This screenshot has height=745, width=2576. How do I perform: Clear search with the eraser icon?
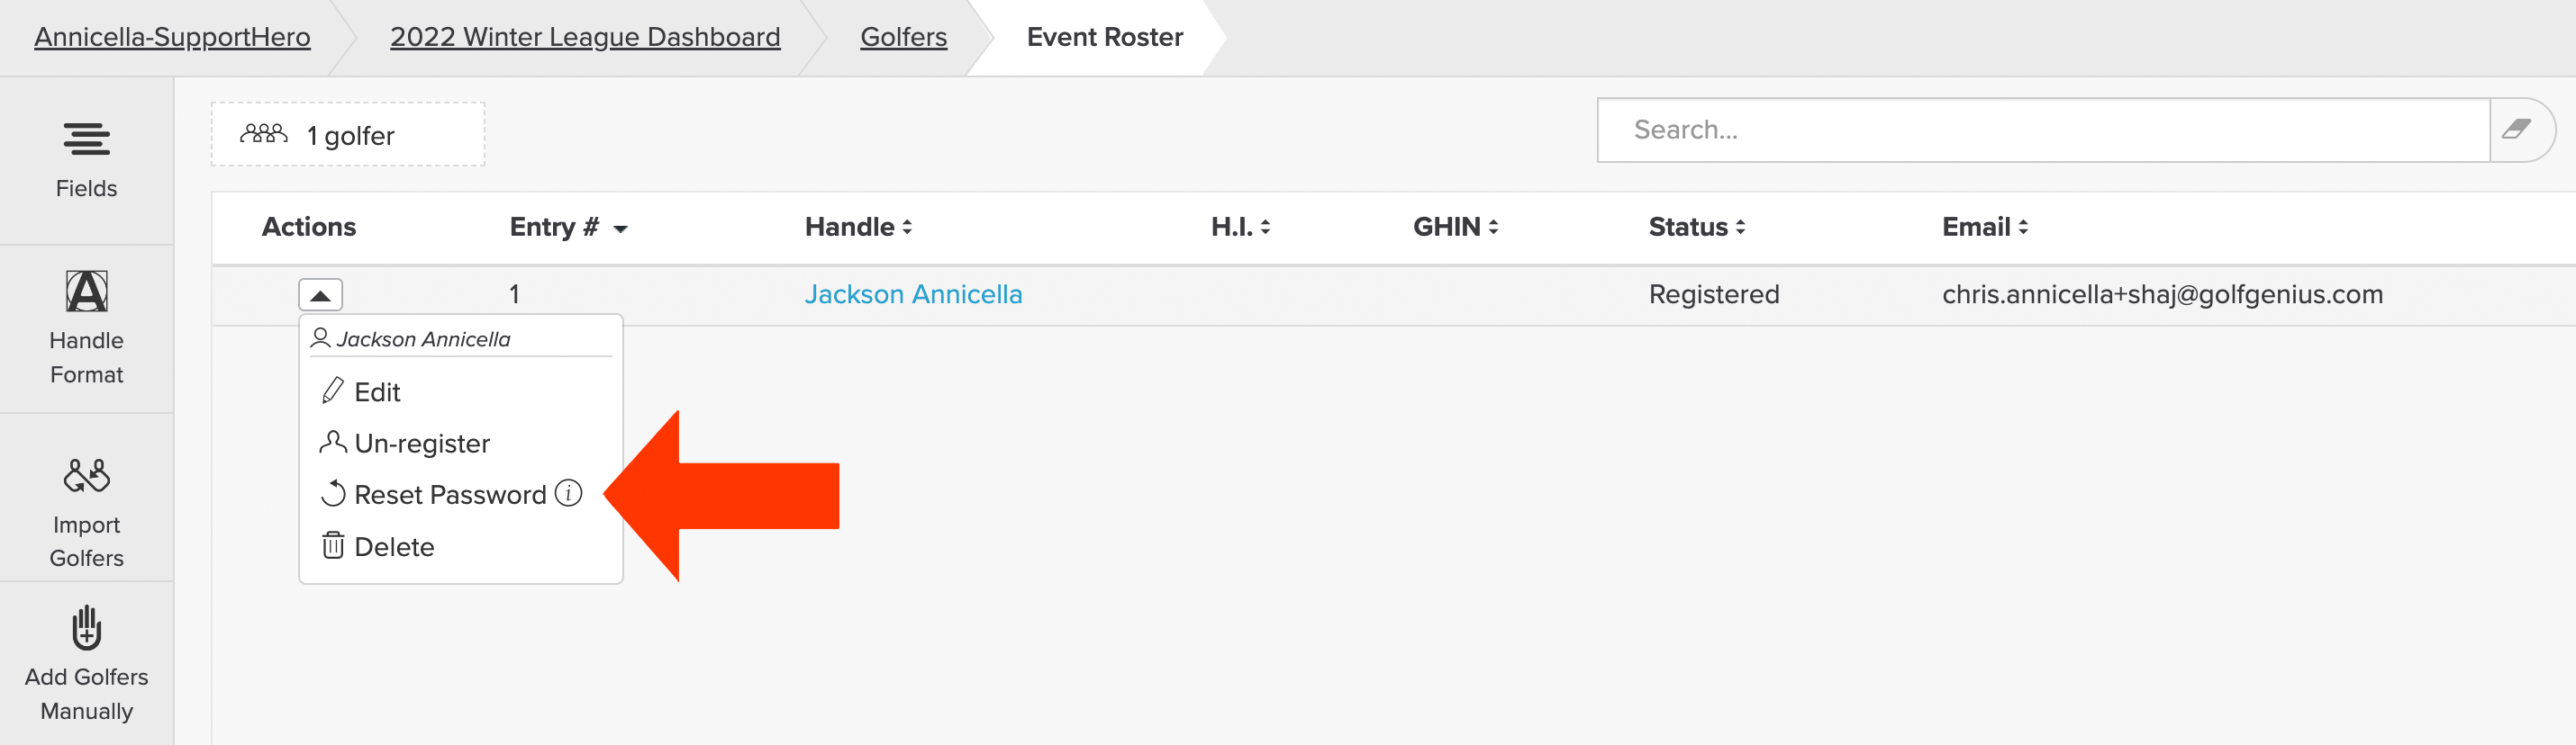tap(2517, 129)
